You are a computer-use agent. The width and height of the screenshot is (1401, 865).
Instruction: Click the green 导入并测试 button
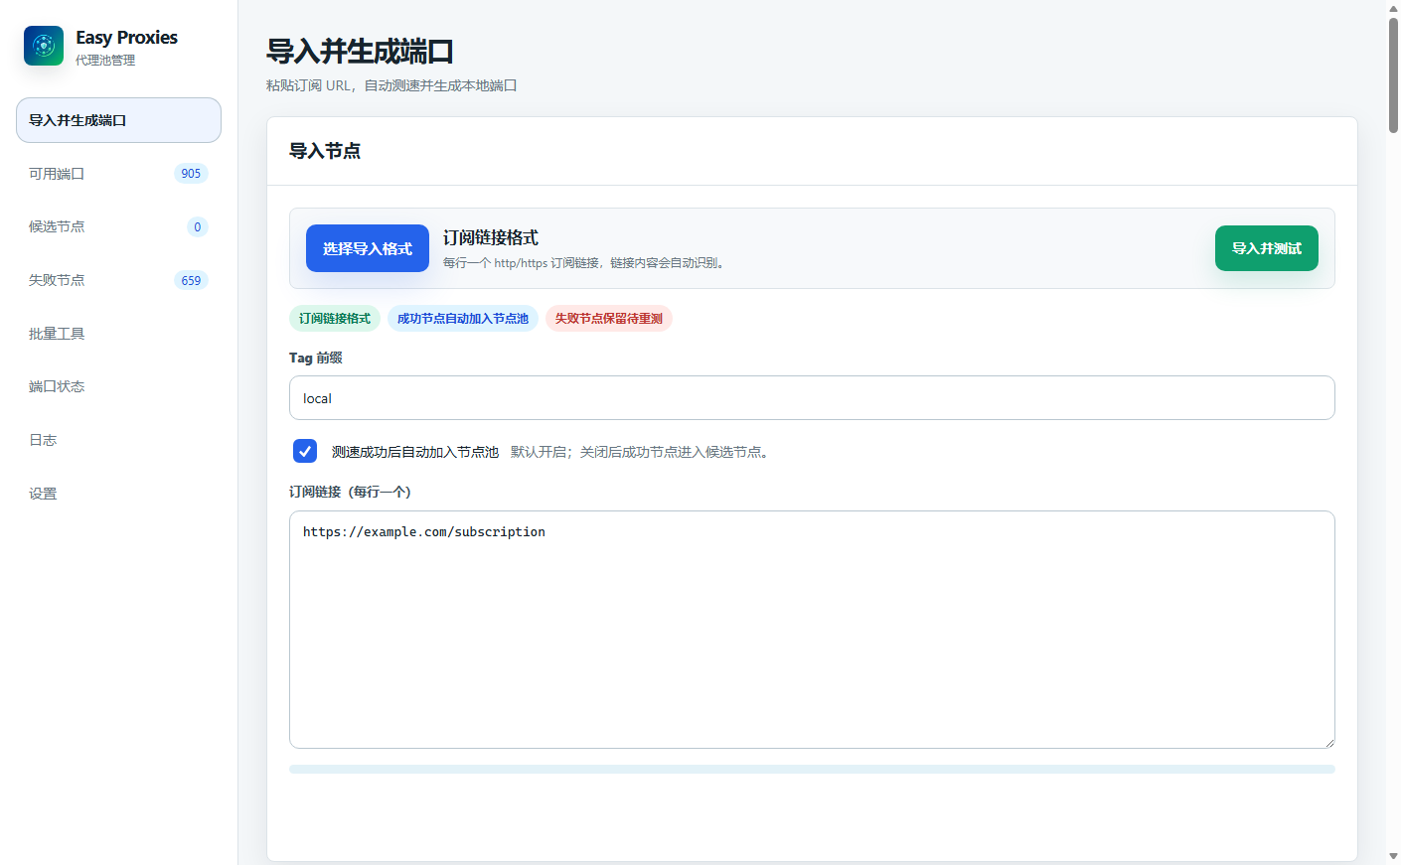[x=1267, y=248]
